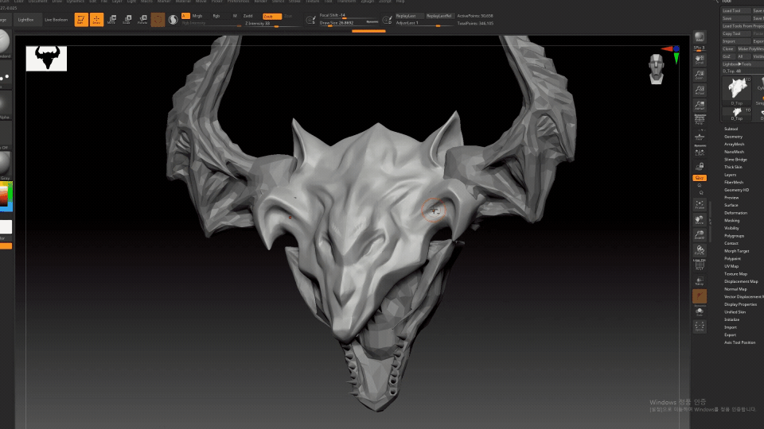This screenshot has height=429, width=764.
Task: Click the AAHalf icon
Action: click(700, 105)
